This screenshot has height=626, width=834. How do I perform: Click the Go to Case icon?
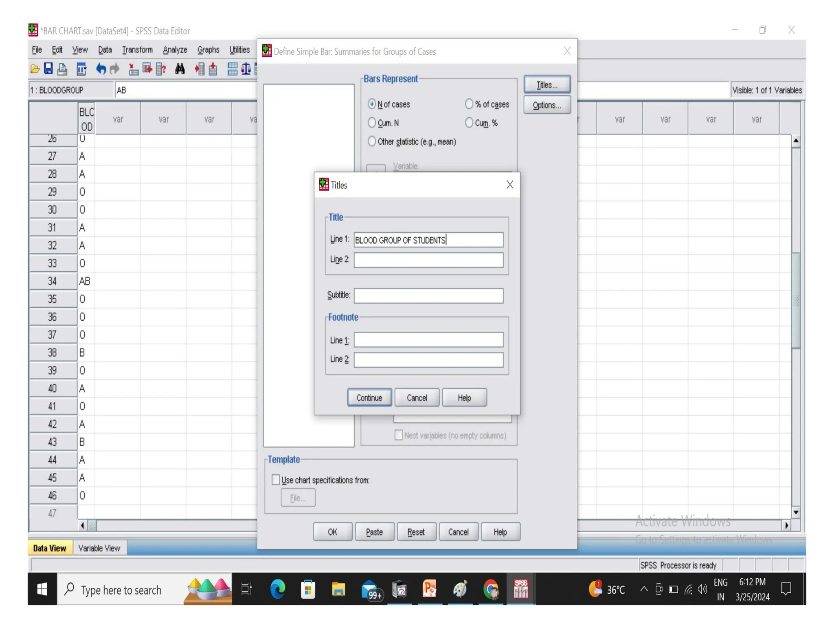coord(133,69)
